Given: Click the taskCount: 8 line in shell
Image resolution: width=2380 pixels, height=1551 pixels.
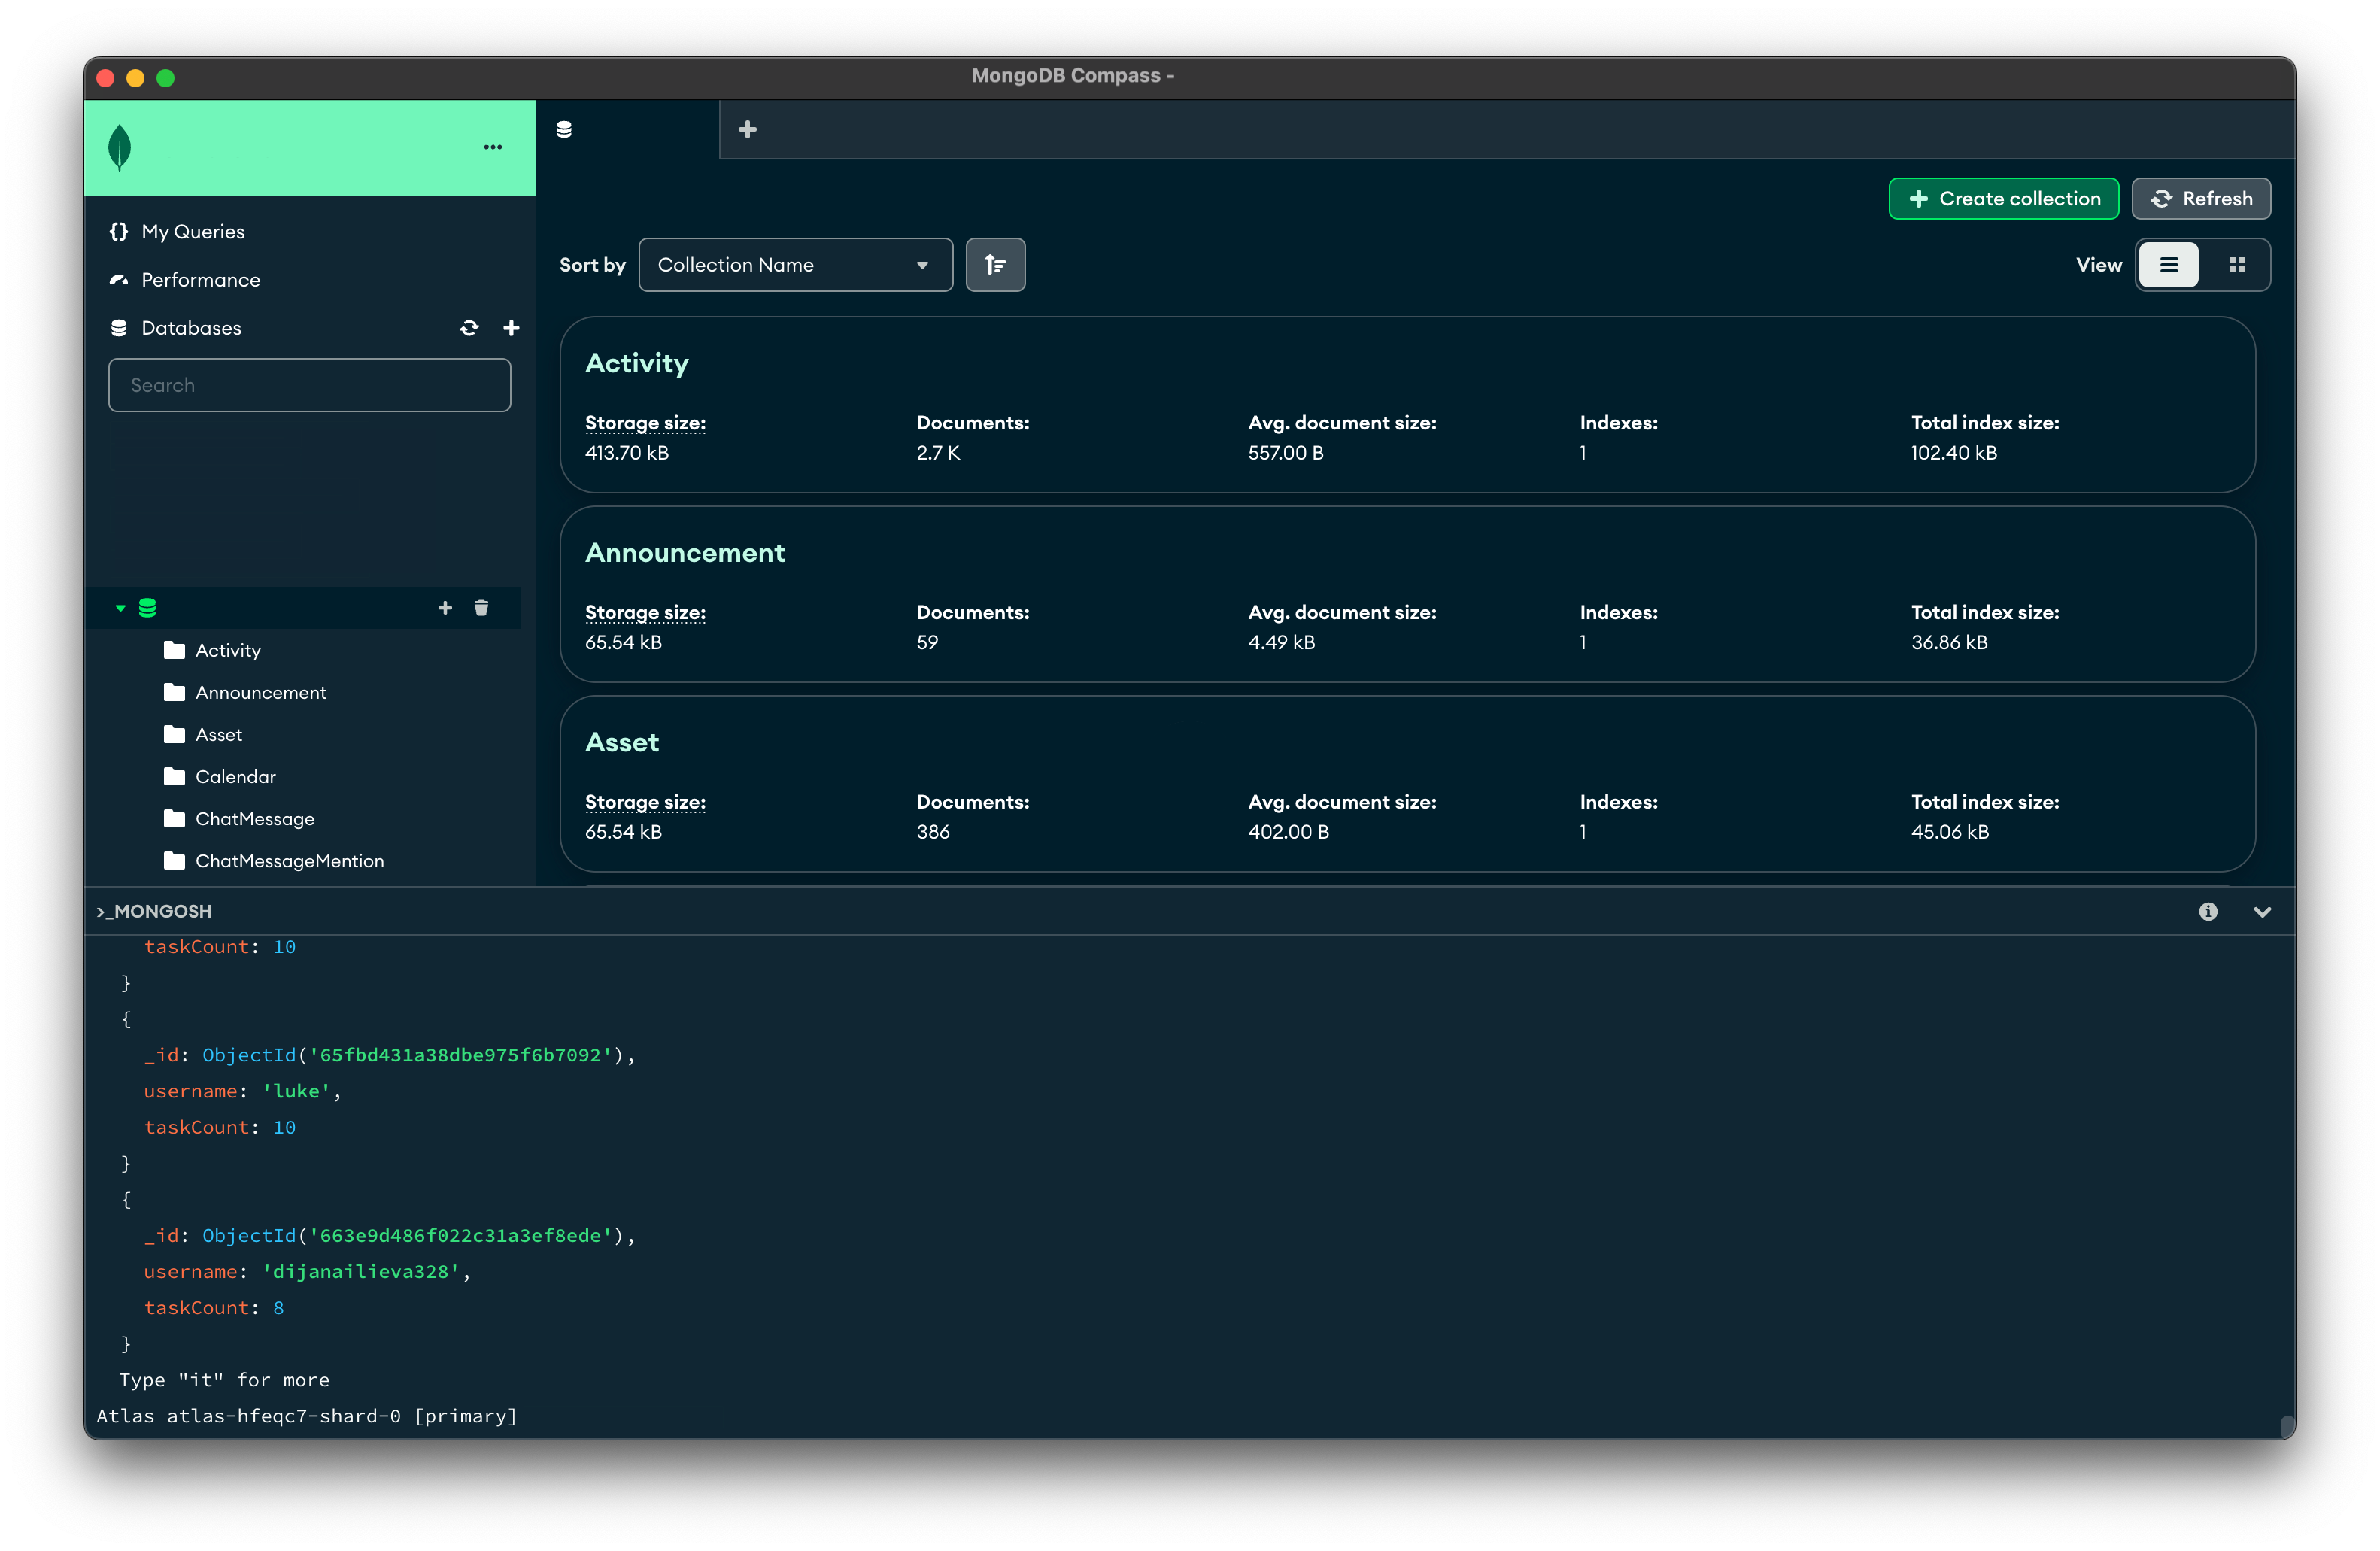Looking at the screenshot, I should (214, 1307).
